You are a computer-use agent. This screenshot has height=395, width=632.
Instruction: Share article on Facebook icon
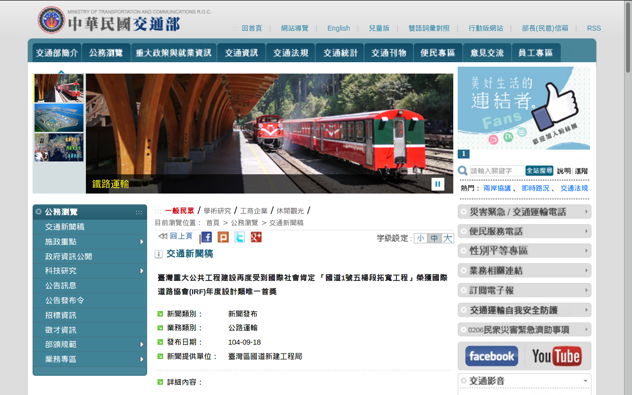(x=206, y=237)
